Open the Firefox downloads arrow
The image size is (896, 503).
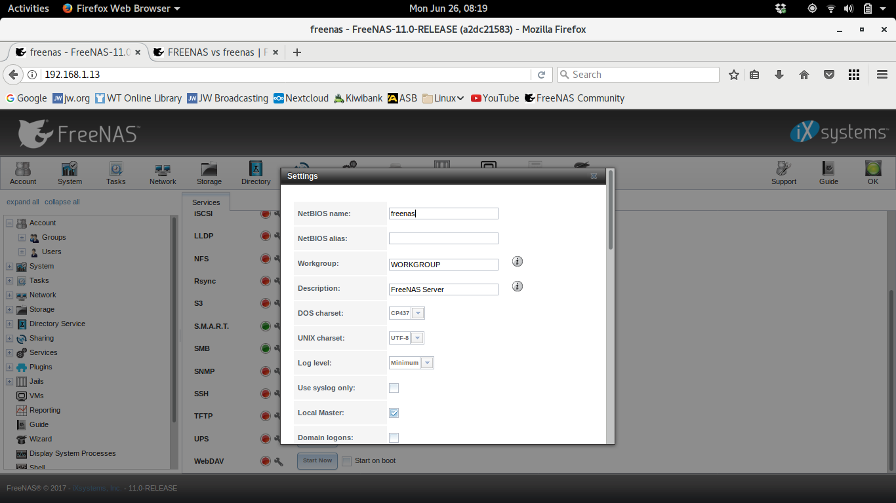(x=779, y=75)
